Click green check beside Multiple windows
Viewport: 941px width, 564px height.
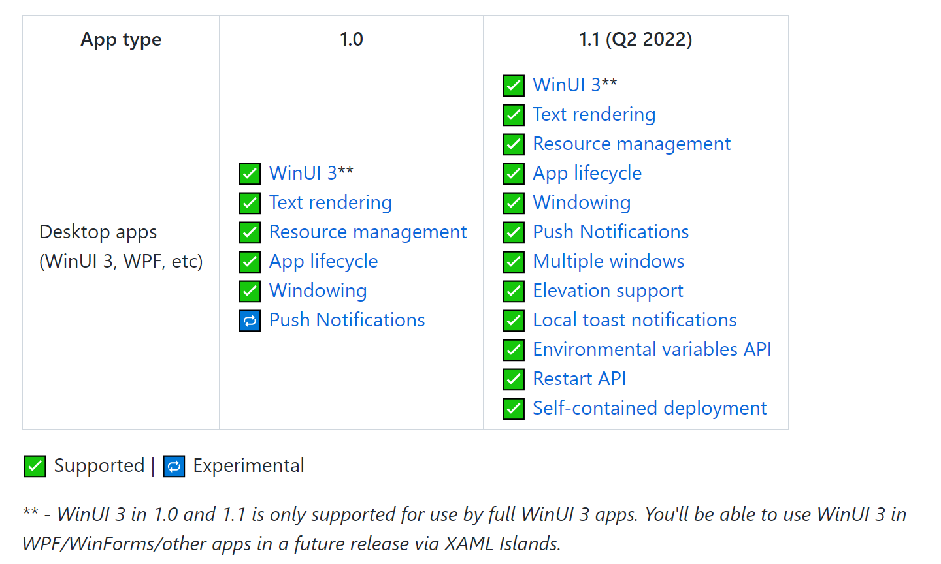[x=514, y=262]
